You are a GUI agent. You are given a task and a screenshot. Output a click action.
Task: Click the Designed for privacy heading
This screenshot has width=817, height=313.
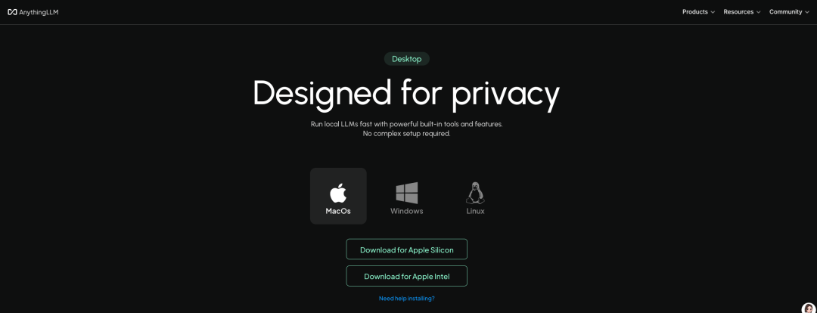click(x=406, y=94)
